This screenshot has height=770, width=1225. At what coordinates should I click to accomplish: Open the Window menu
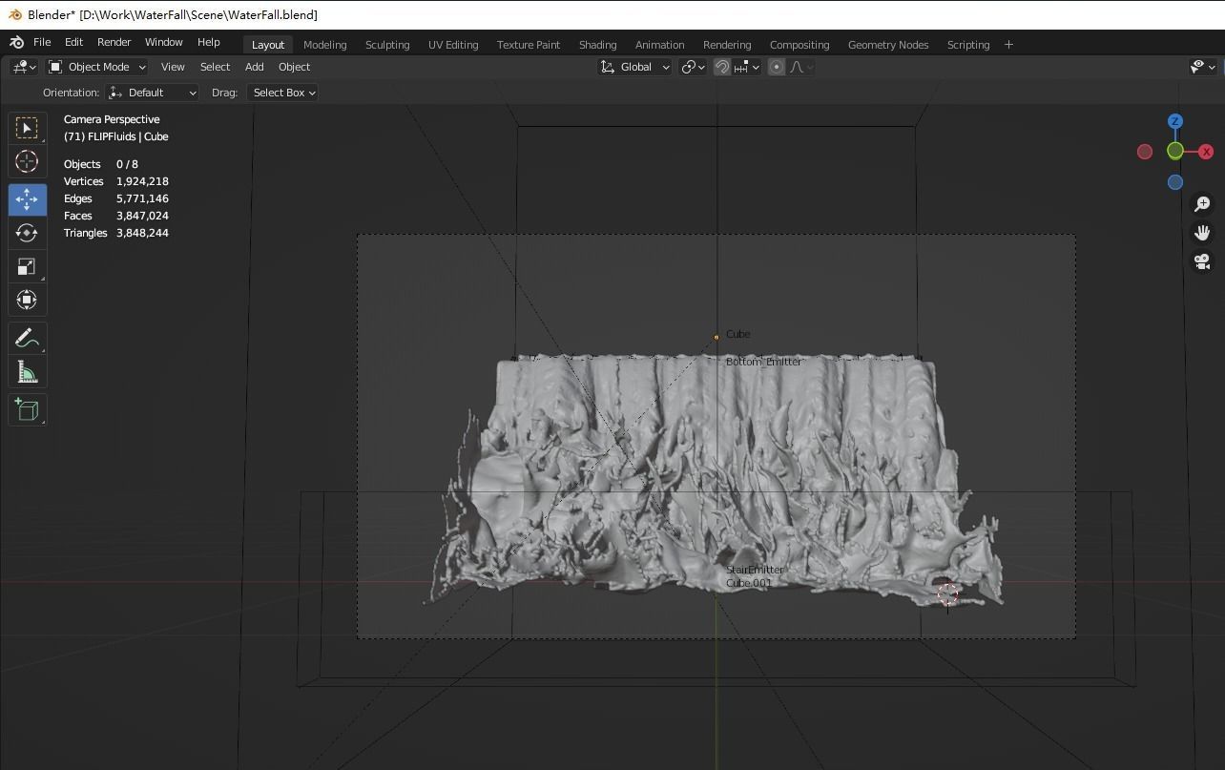click(x=163, y=43)
